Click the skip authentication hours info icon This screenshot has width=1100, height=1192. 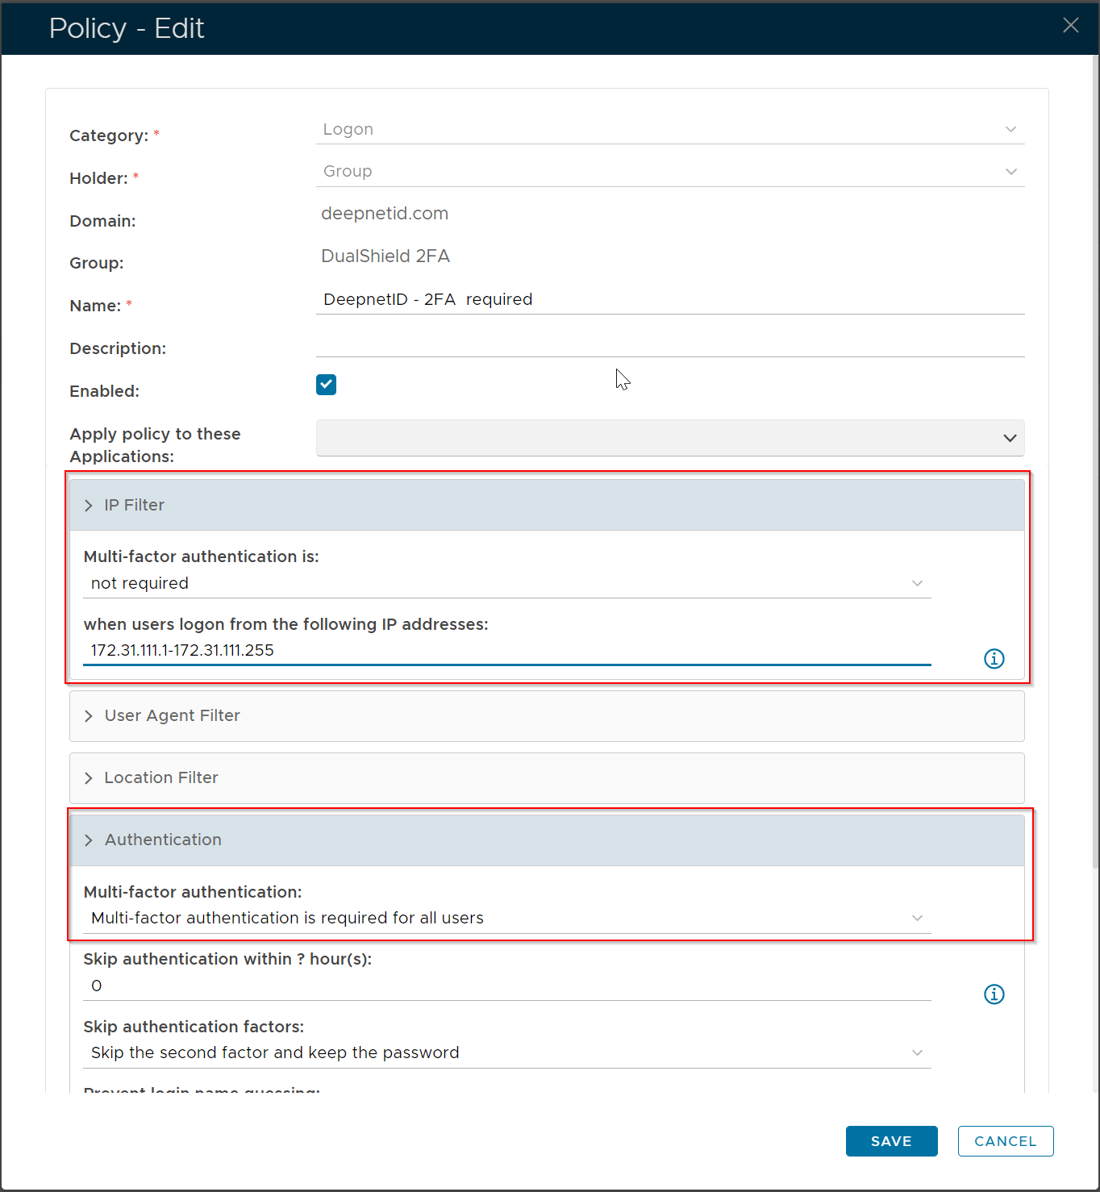click(x=994, y=994)
